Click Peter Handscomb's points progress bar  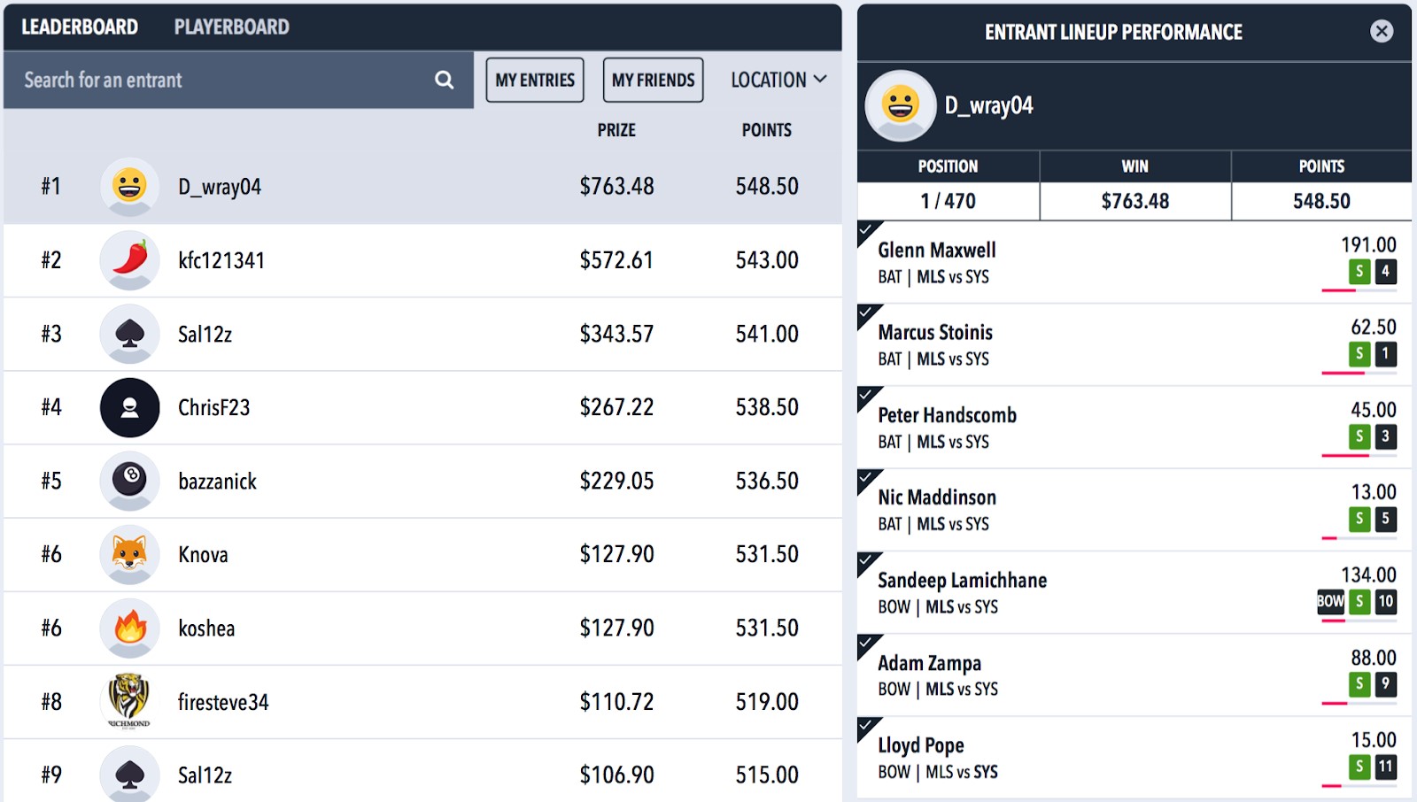click(1359, 455)
